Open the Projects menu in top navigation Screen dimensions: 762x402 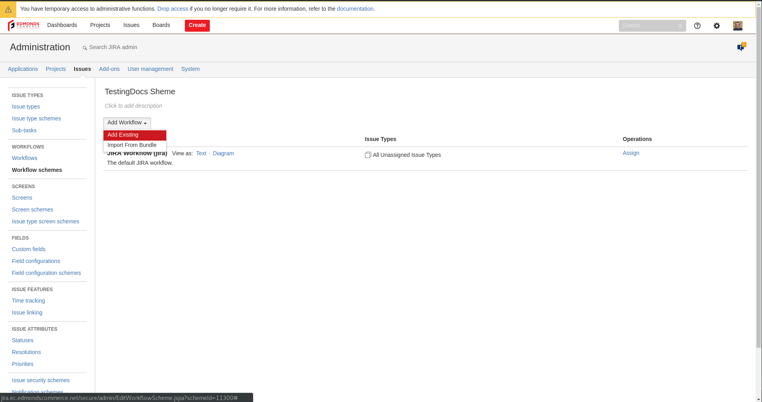point(100,25)
